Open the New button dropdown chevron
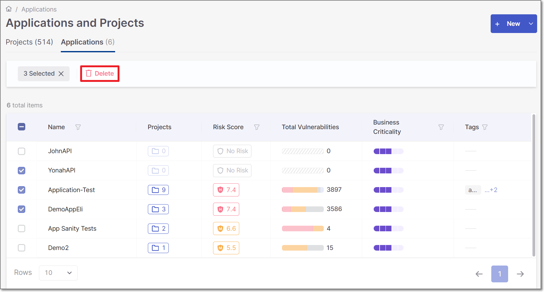544x292 pixels. tap(531, 24)
